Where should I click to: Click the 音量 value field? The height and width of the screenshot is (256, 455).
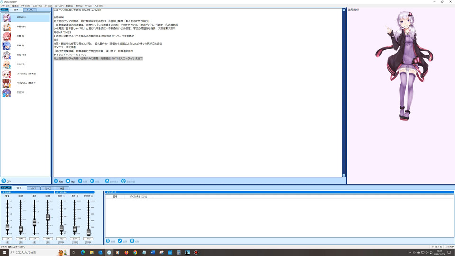pyautogui.click(x=7, y=238)
